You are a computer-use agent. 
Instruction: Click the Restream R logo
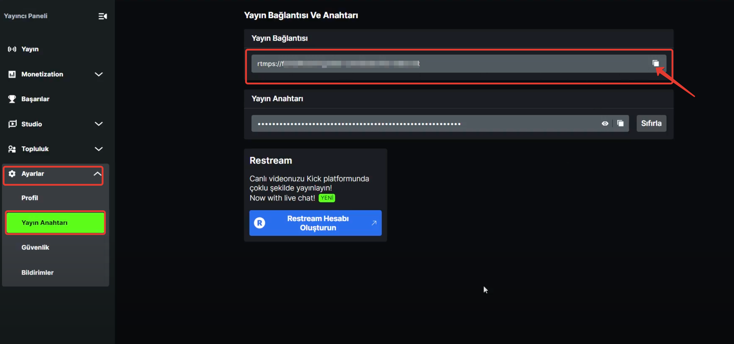click(x=259, y=223)
